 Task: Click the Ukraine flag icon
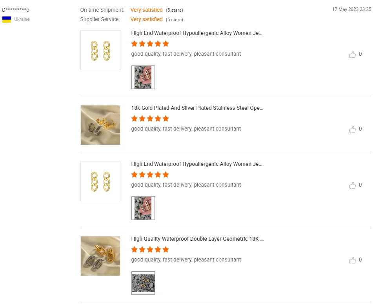7,20
